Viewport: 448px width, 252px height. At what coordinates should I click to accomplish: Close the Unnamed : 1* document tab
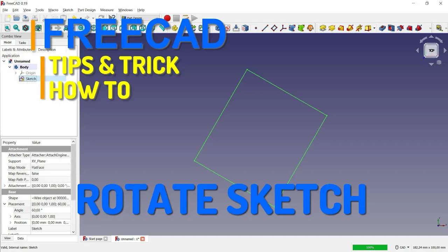(142, 239)
